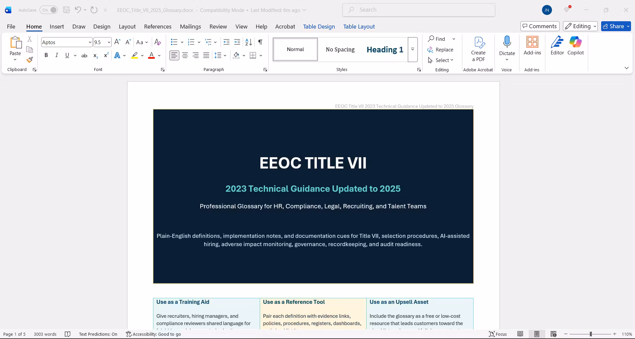635x339 pixels.
Task: Click the Save icon in title bar
Action: click(x=66, y=10)
